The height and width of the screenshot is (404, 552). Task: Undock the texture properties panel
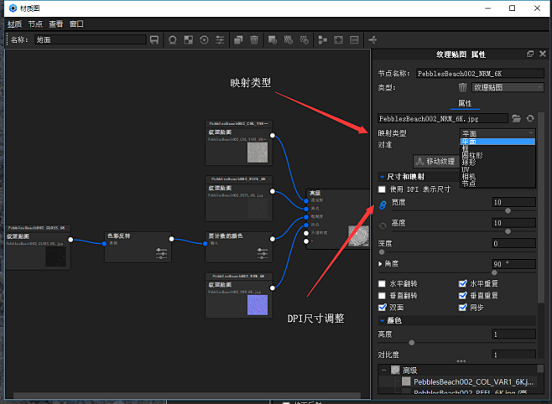click(x=530, y=54)
